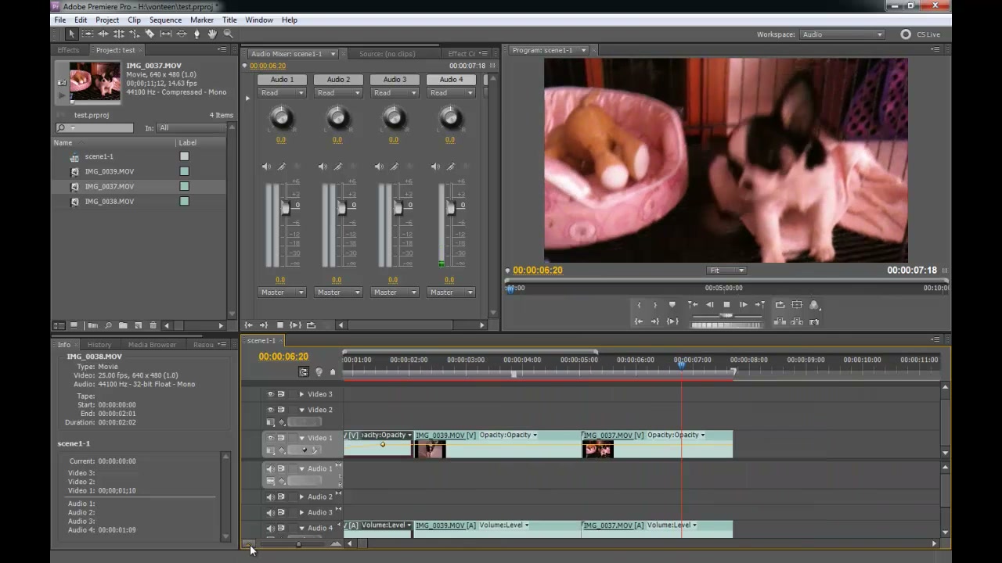Click the Set Unnumbered Marker icon
Image resolution: width=1002 pixels, height=563 pixels.
(x=672, y=304)
